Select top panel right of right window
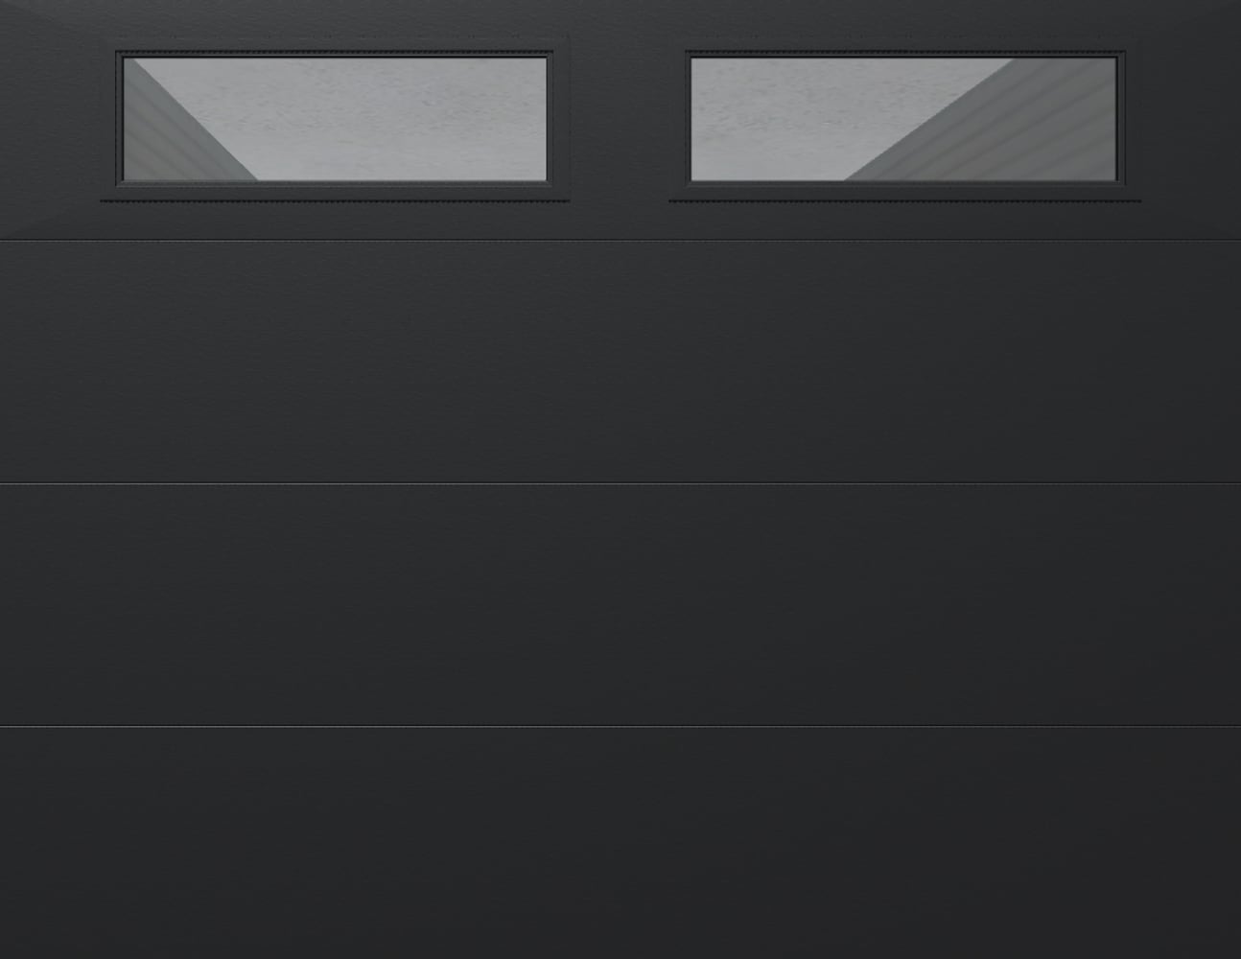The height and width of the screenshot is (959, 1241). coord(1191,120)
